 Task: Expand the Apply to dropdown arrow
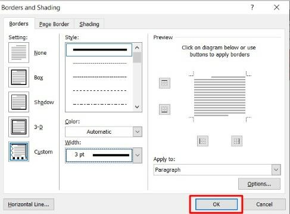[x=276, y=170]
